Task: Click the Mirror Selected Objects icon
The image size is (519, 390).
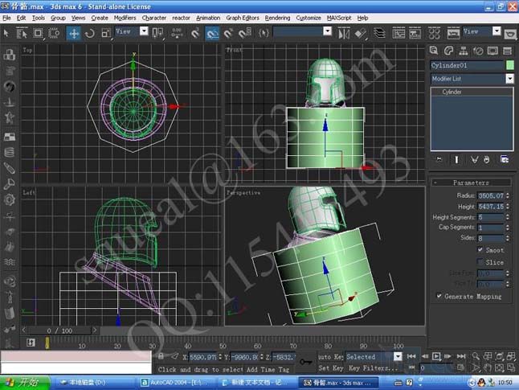Action: pos(344,33)
